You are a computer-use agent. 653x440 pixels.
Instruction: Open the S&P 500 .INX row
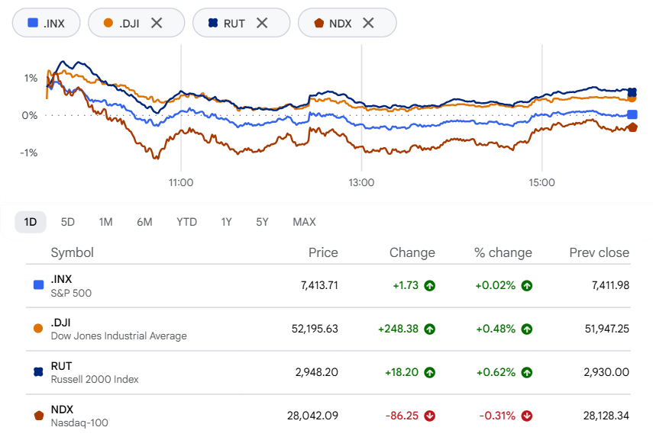click(328, 286)
